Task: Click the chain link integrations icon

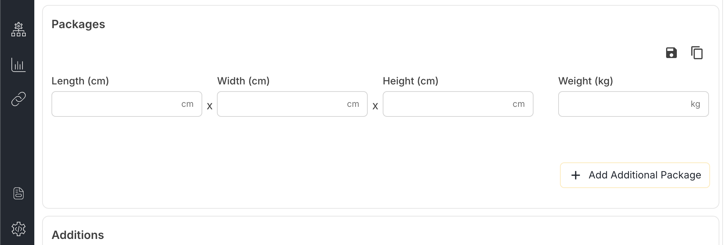Action: [19, 99]
